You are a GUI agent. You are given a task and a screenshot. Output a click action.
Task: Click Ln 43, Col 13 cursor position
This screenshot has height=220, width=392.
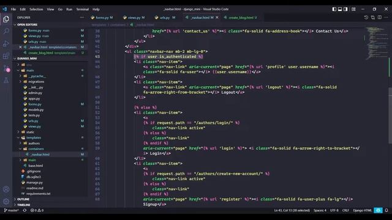(292, 210)
